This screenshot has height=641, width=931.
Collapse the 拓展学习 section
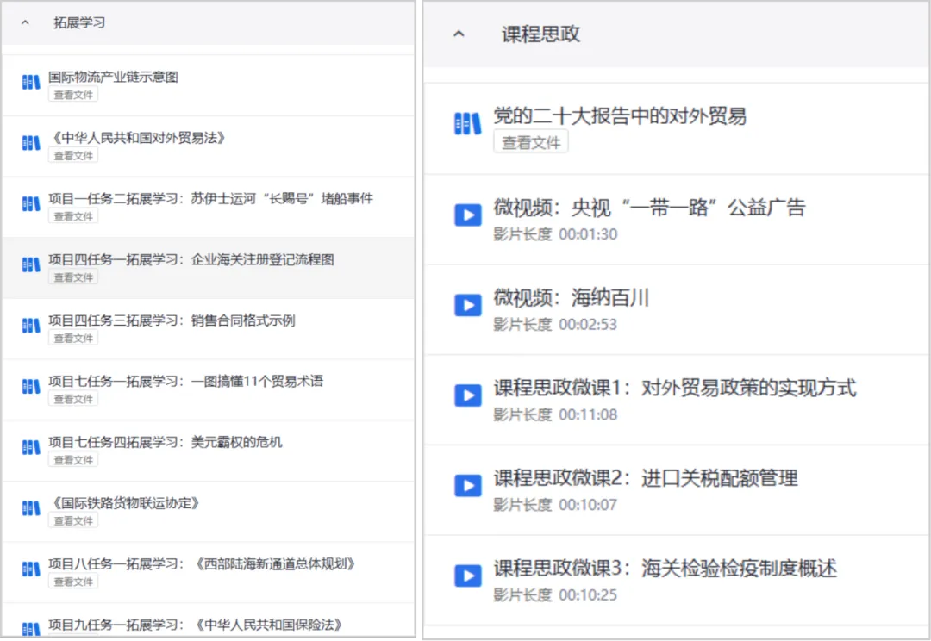pyautogui.click(x=25, y=23)
